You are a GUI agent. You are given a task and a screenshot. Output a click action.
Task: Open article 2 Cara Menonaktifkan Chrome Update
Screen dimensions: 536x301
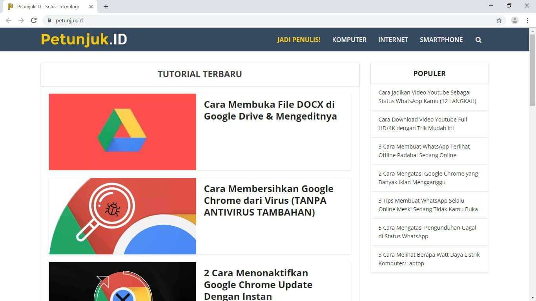(258, 285)
